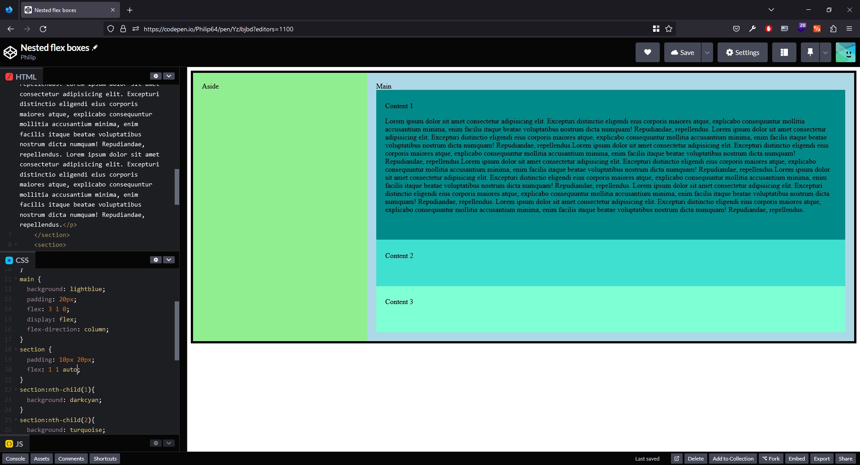Delete this pen
Viewport: 860px width, 465px height.
(x=696, y=459)
